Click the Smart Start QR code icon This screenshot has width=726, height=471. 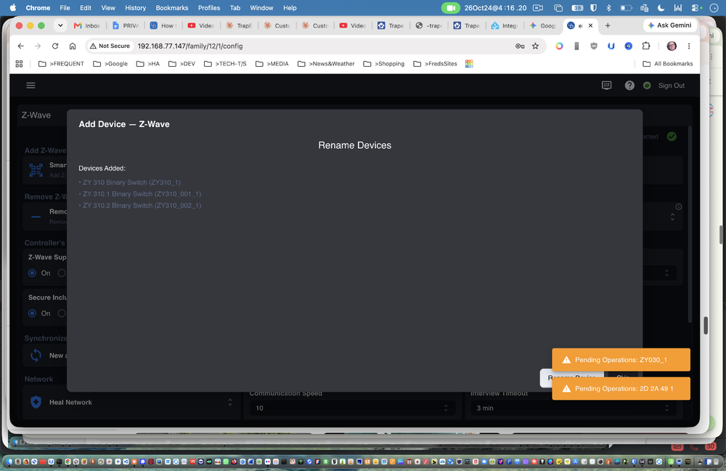click(36, 170)
